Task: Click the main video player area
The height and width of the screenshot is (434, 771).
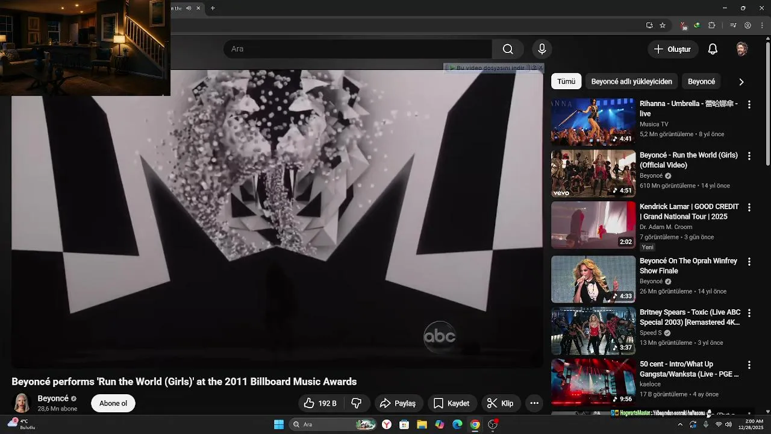Action: click(277, 219)
